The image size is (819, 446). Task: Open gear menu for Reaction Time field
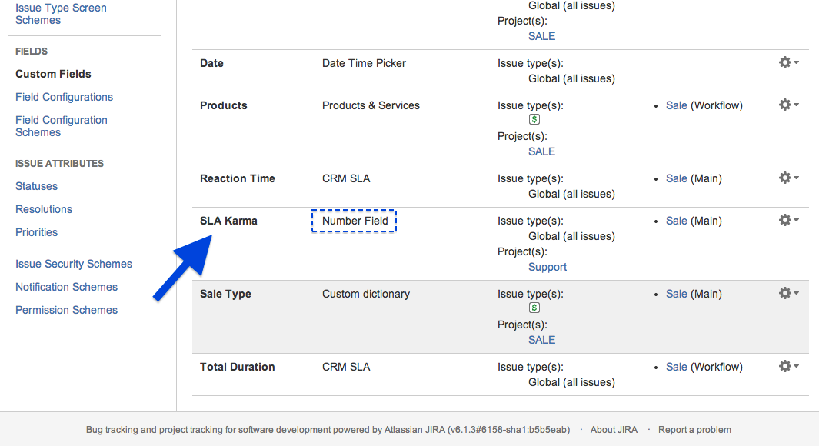788,178
